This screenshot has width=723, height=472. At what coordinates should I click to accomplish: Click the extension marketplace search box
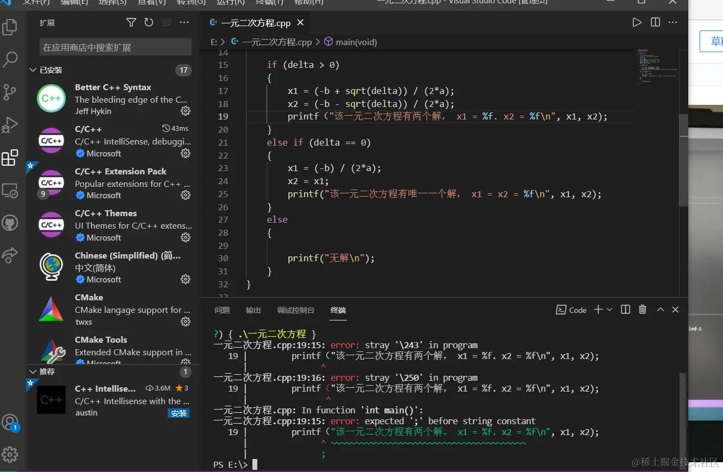pyautogui.click(x=115, y=47)
